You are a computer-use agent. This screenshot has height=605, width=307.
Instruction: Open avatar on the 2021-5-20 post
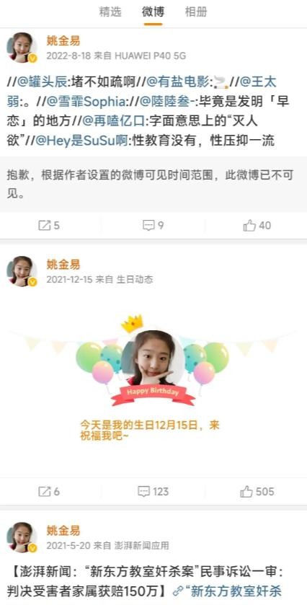pyautogui.click(x=22, y=537)
